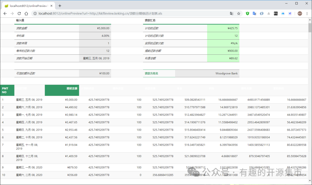The height and width of the screenshot is (185, 312).
Task: Open the blue cloud extension icon
Action: [x=283, y=14]
